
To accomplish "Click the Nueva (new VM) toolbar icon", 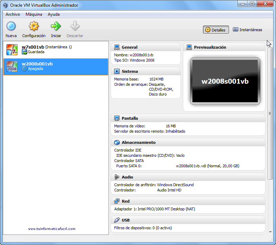I will pyautogui.click(x=11, y=26).
